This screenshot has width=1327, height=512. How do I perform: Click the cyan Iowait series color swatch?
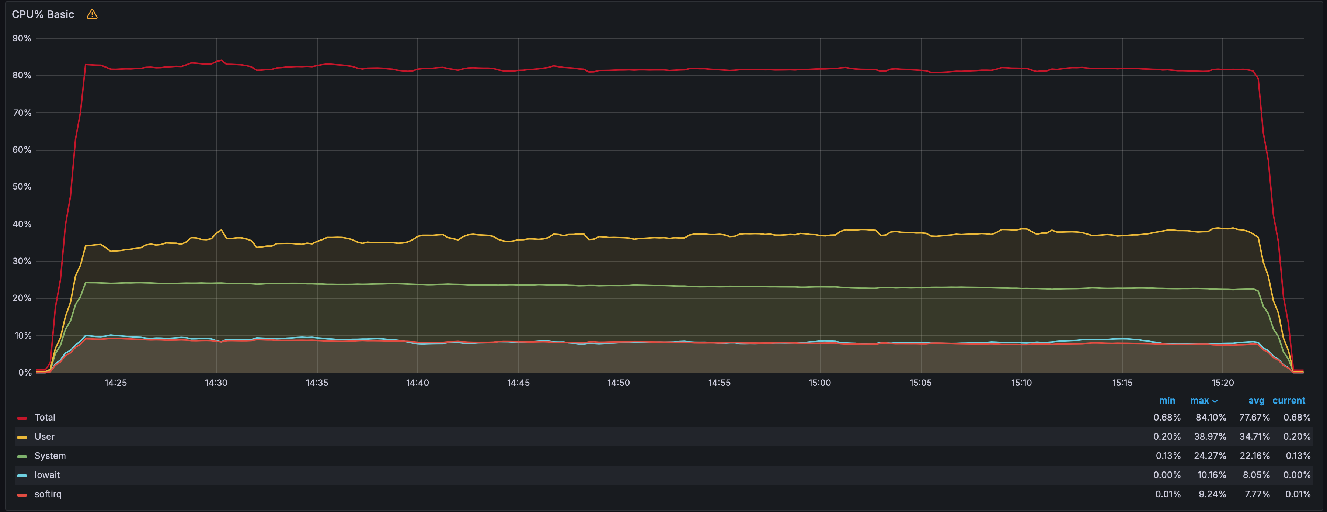(22, 475)
